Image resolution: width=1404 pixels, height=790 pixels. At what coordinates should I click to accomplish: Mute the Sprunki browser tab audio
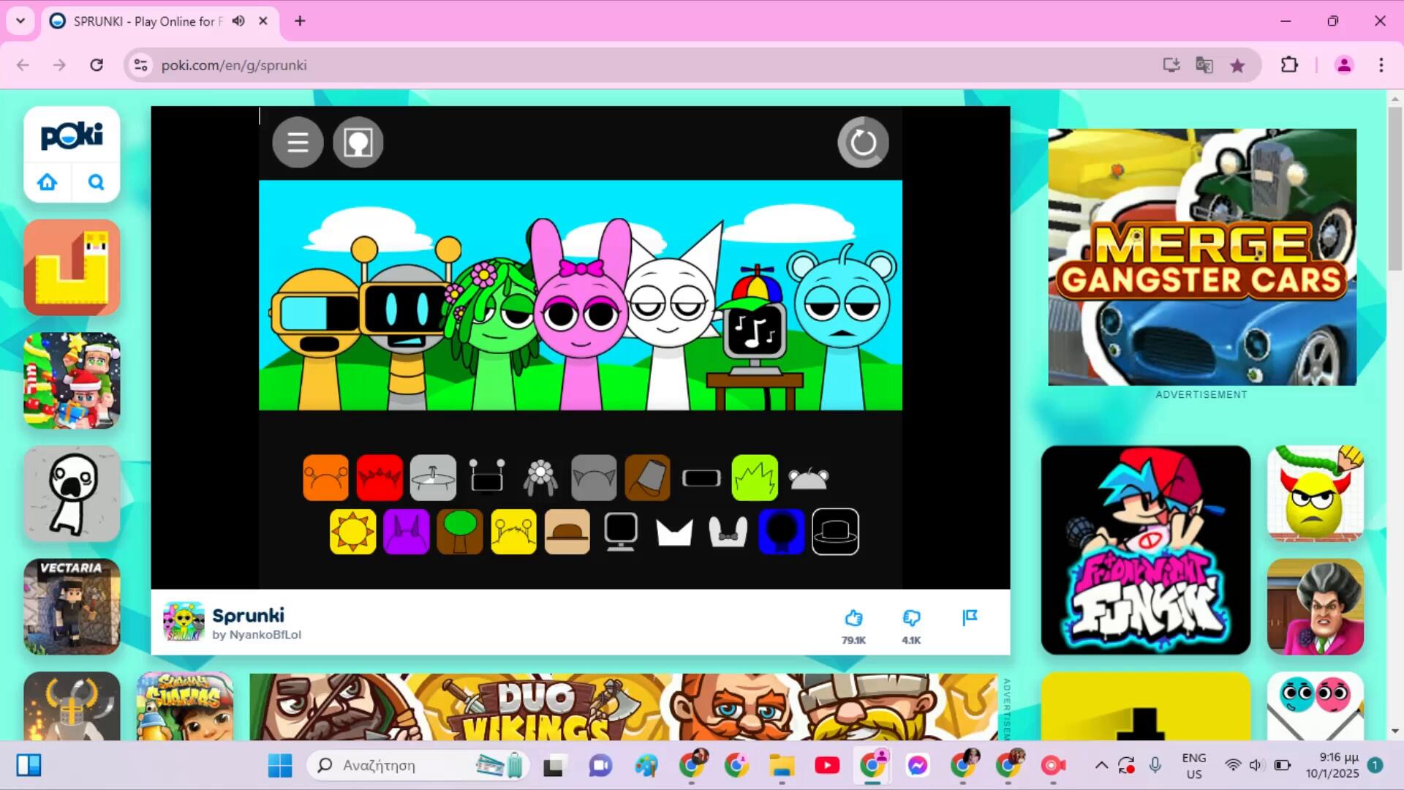238,21
